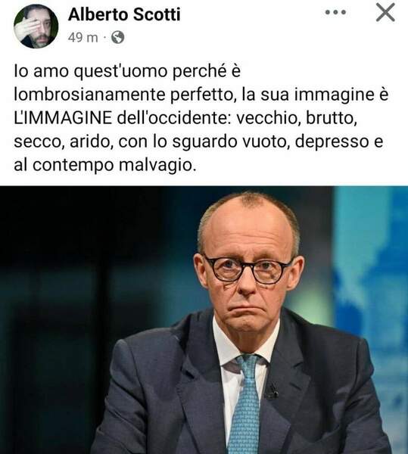408x454 pixels.
Task: Dismiss the post with the X icon
Action: [385, 12]
